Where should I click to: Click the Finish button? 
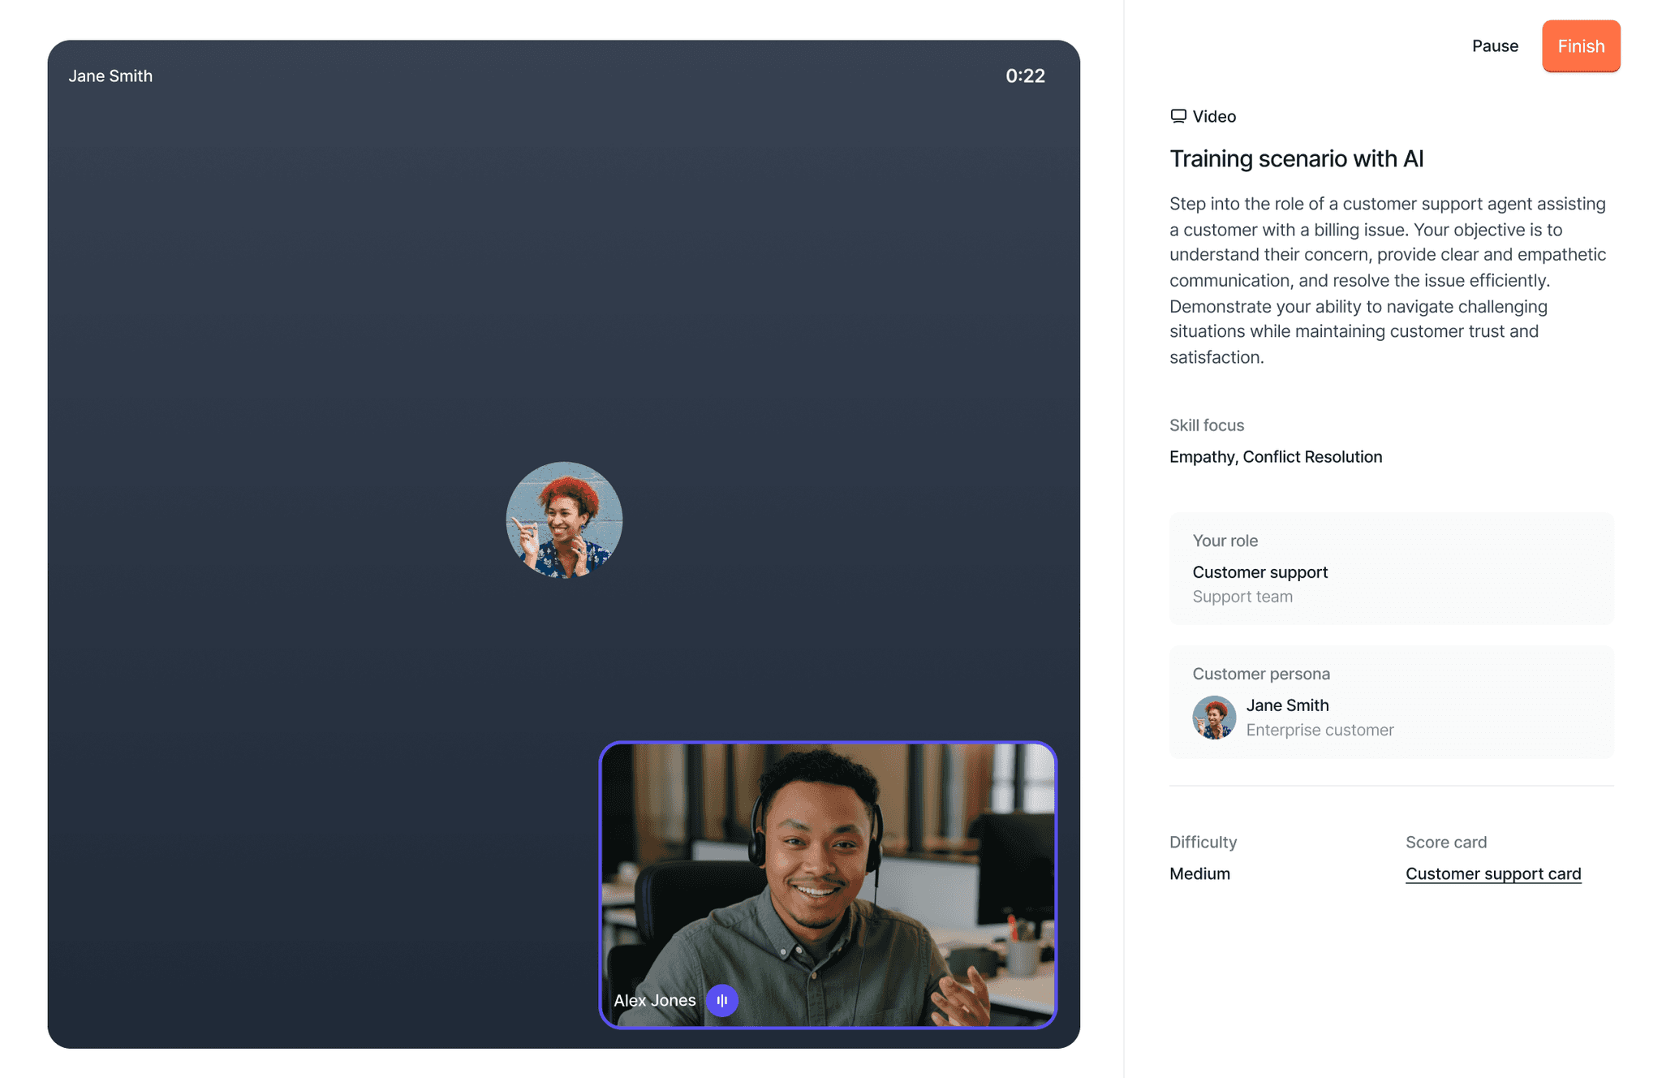coord(1580,46)
